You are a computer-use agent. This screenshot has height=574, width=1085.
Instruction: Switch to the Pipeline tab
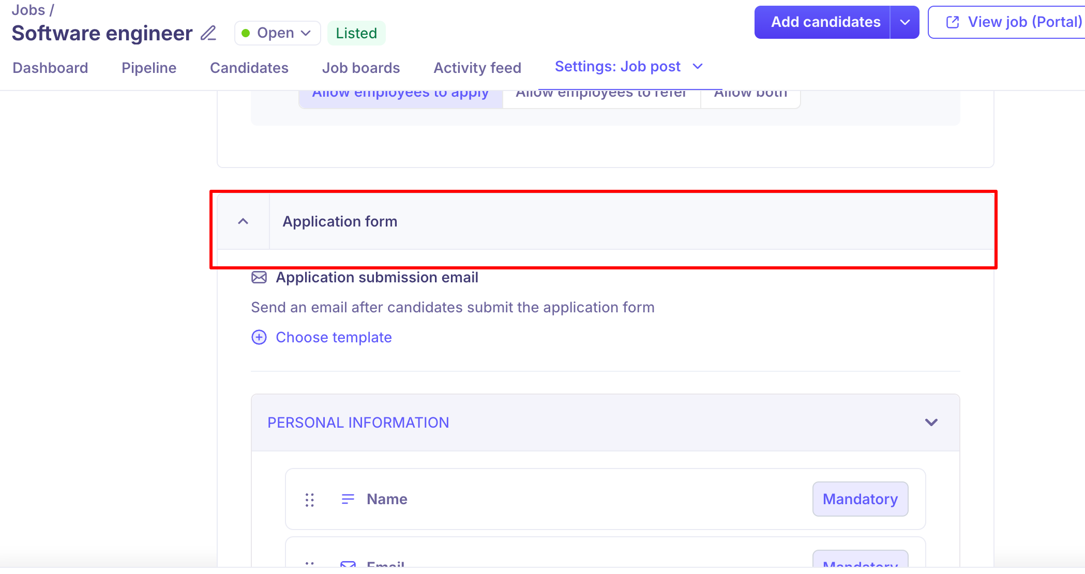(149, 68)
